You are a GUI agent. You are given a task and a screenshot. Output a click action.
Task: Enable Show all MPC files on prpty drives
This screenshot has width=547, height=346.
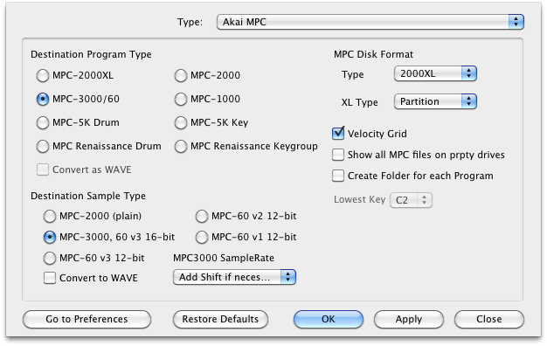pyautogui.click(x=338, y=155)
